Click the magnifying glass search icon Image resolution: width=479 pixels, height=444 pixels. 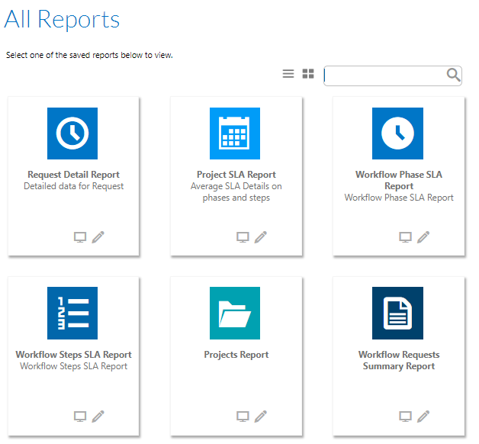(453, 75)
